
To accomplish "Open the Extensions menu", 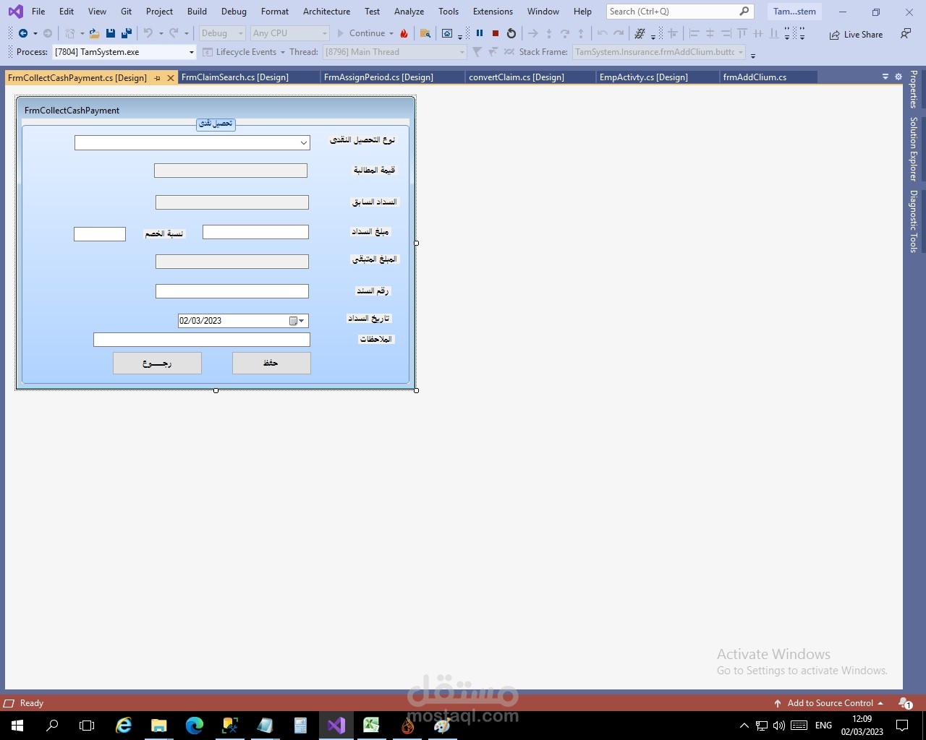I will coord(493,12).
